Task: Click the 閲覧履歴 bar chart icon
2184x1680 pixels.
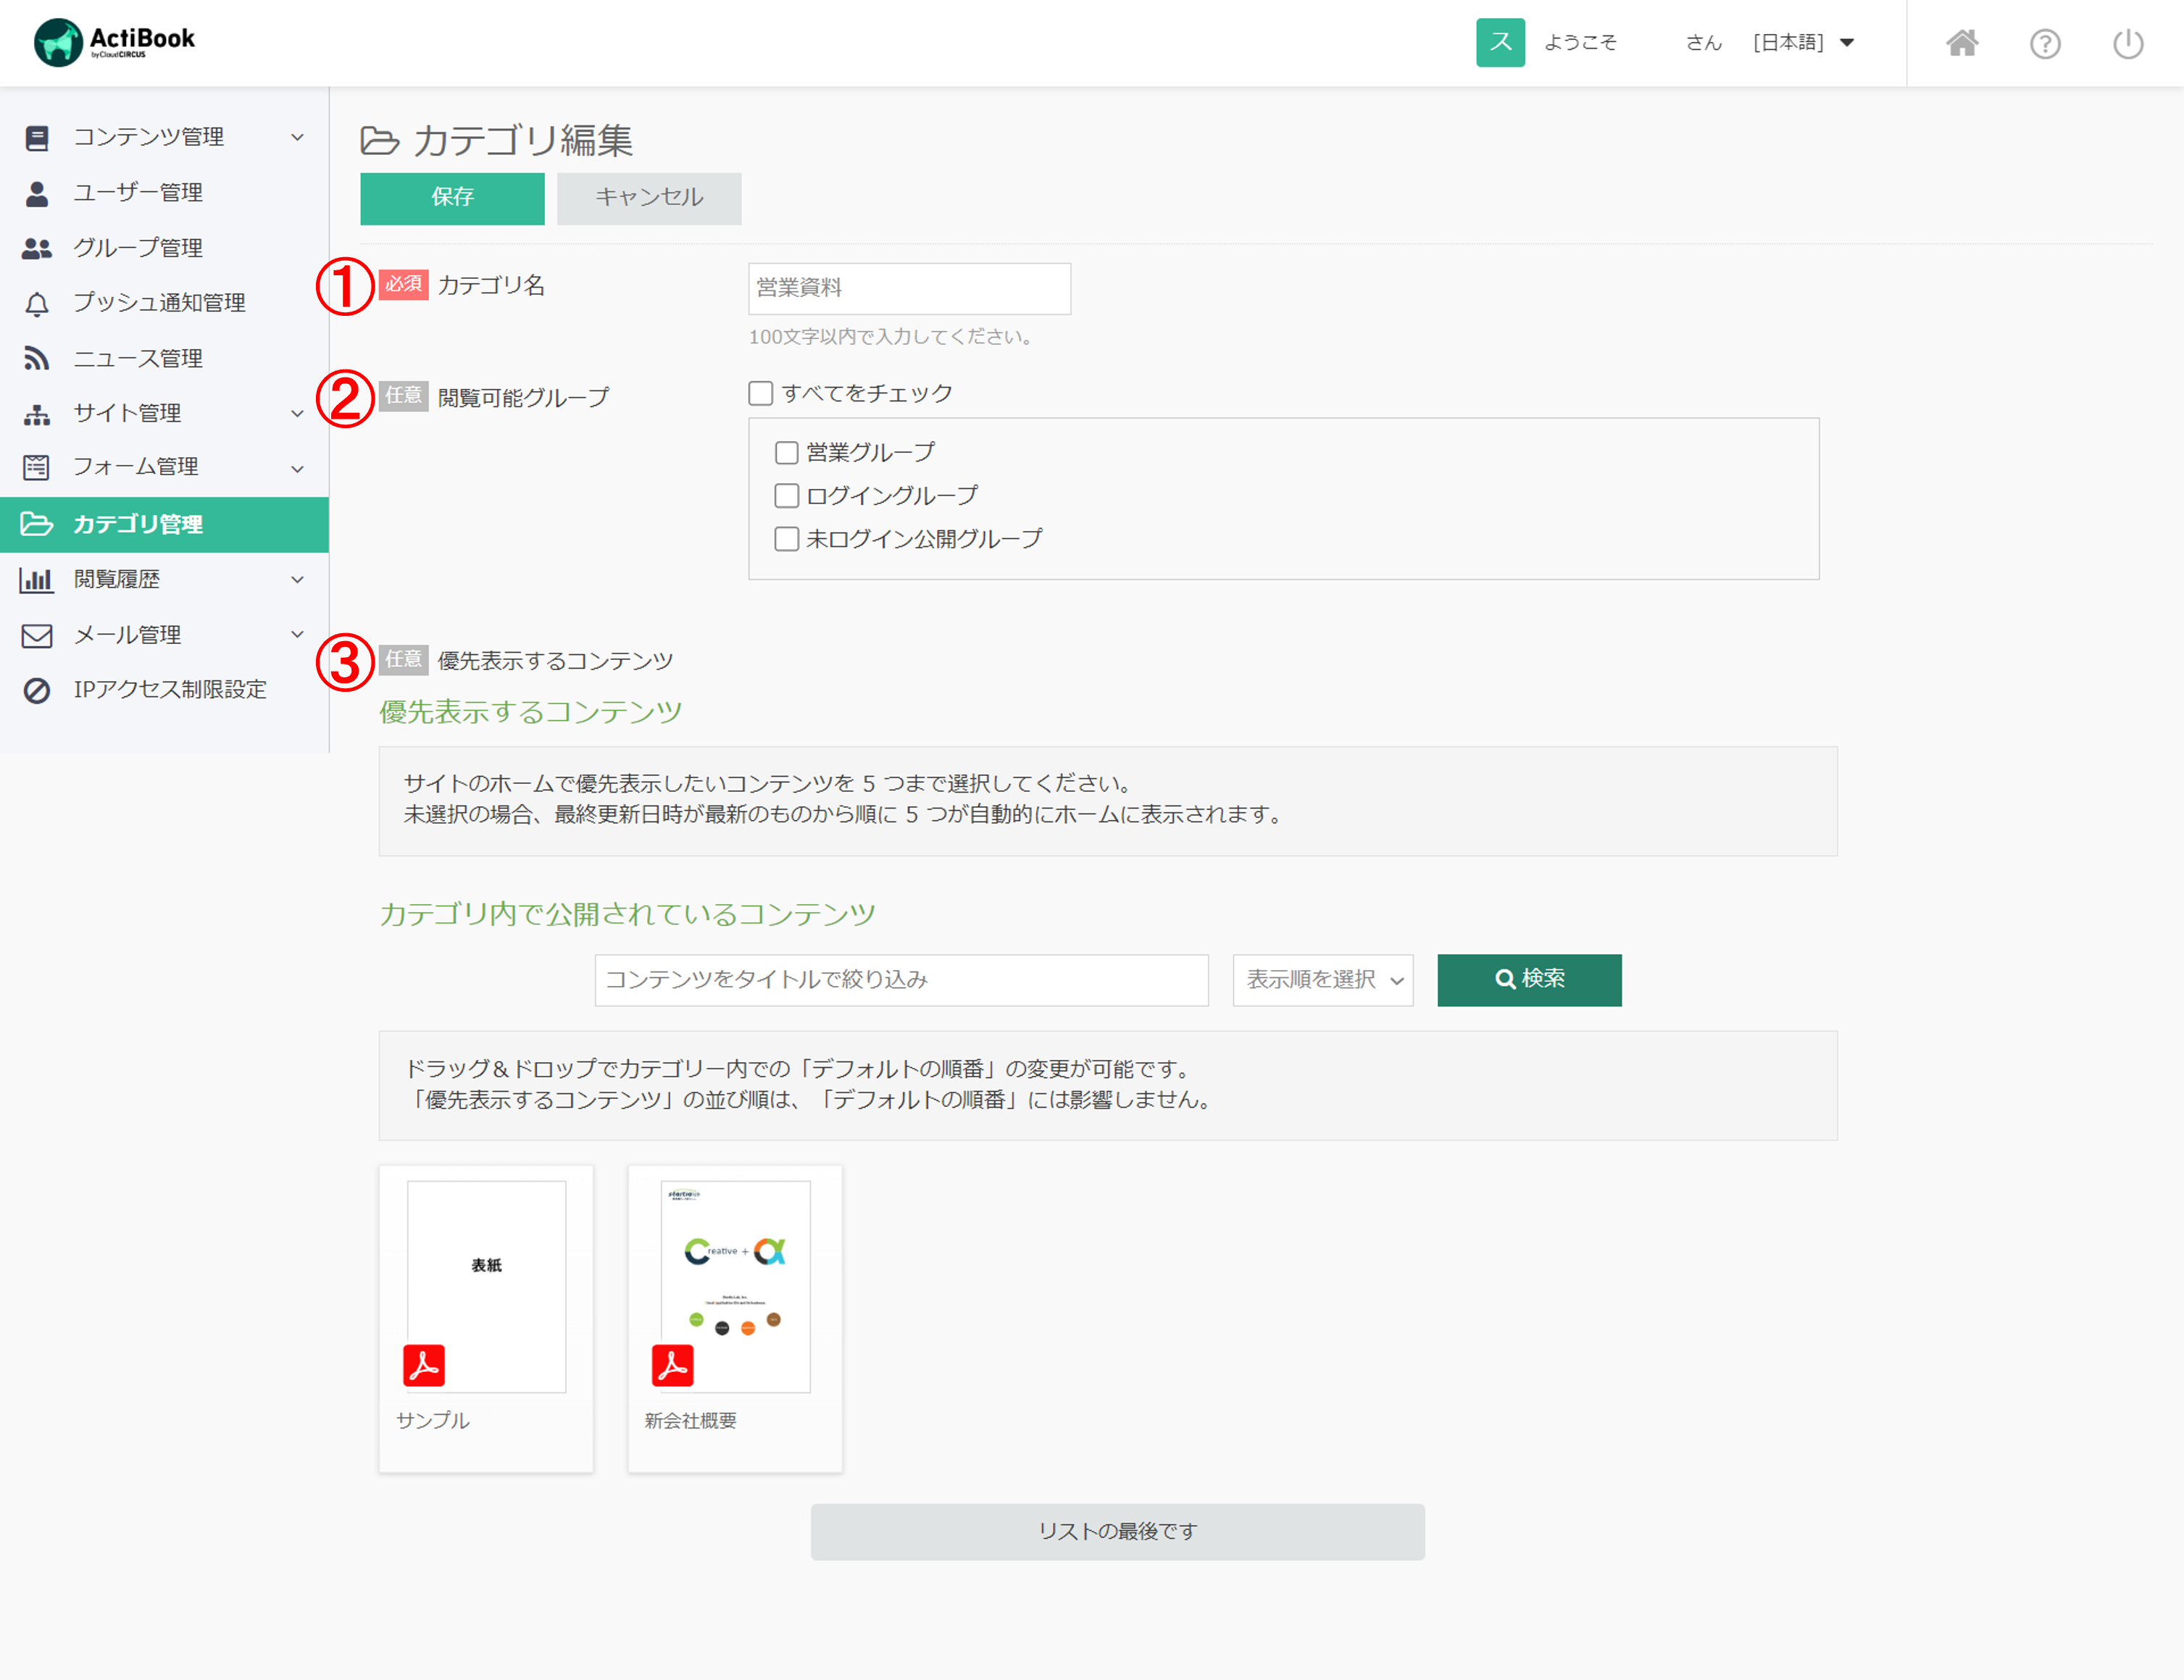Action: [37, 580]
